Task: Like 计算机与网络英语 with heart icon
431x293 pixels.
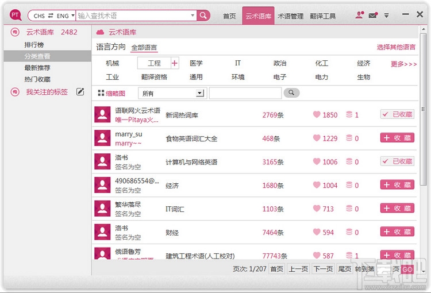Action: (x=317, y=161)
